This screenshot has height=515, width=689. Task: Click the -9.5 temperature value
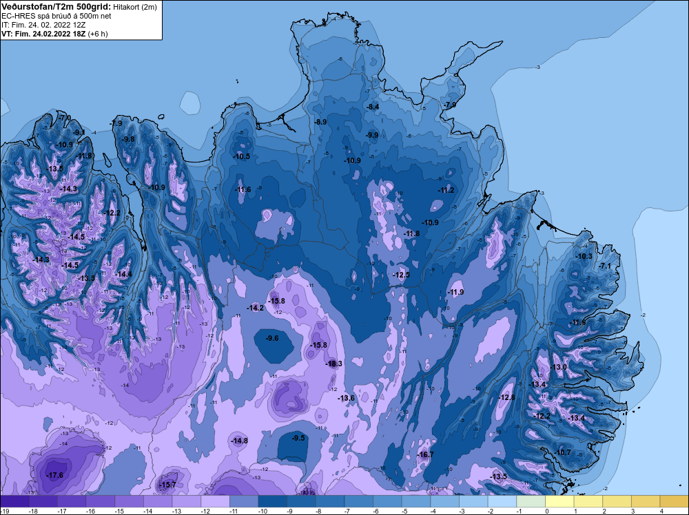click(x=298, y=438)
